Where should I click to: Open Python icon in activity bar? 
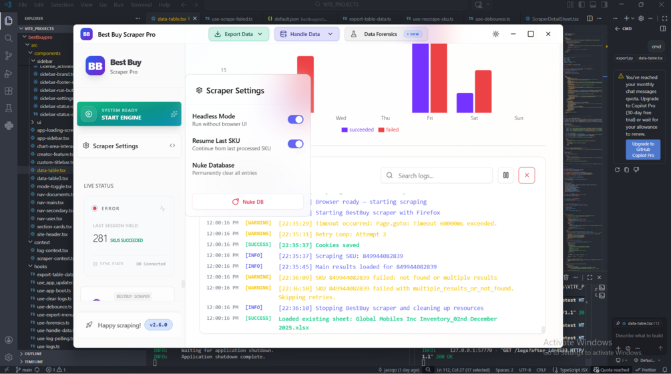point(9,126)
